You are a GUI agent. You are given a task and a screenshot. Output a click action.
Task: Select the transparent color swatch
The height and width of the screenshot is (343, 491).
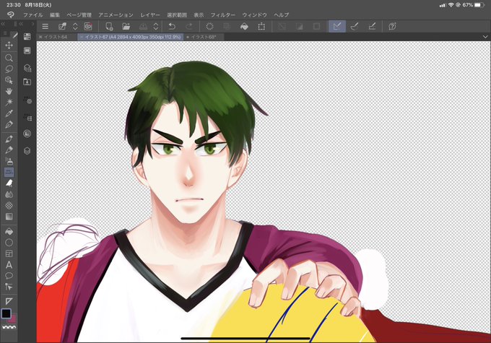click(x=9, y=327)
